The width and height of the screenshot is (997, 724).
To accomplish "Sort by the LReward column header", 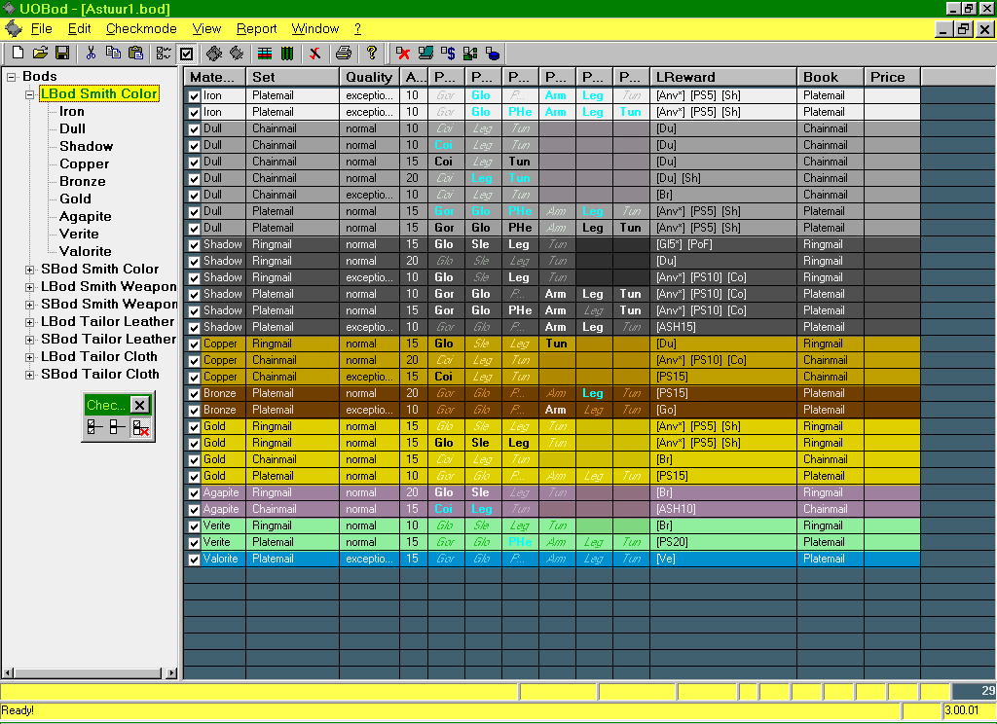I will coord(722,77).
